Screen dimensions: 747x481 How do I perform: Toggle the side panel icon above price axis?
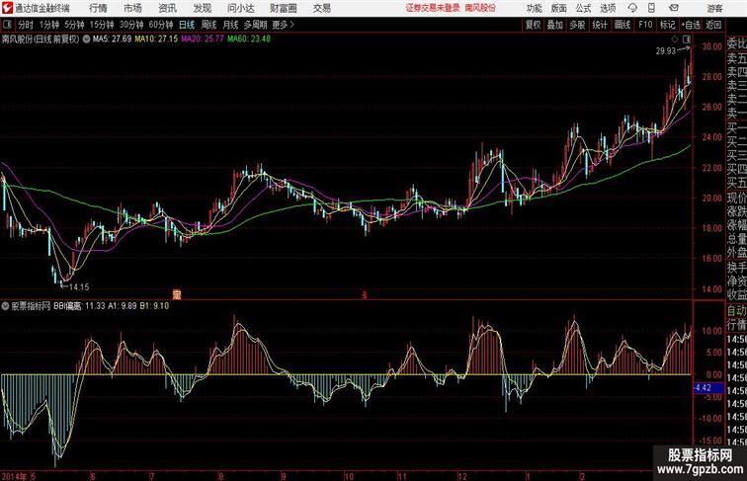(687, 40)
